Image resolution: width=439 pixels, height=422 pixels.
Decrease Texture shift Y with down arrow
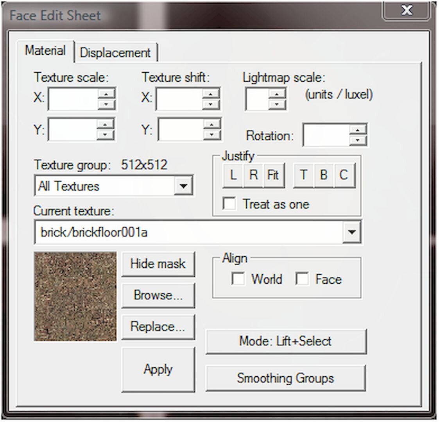[211, 134]
